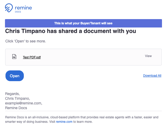Screen dimensions: 168x128
Task: Click the Remine logo icon
Action: click(9, 8)
